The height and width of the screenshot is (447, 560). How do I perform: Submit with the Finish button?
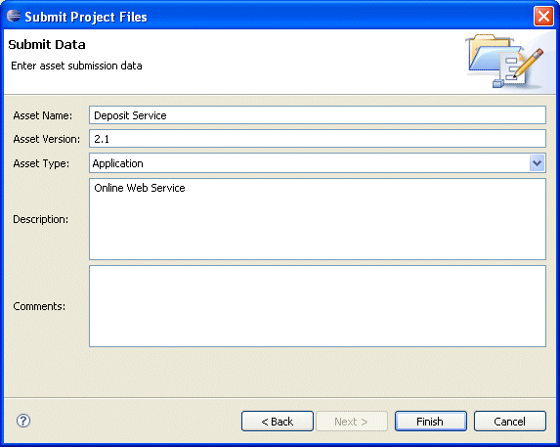click(430, 422)
